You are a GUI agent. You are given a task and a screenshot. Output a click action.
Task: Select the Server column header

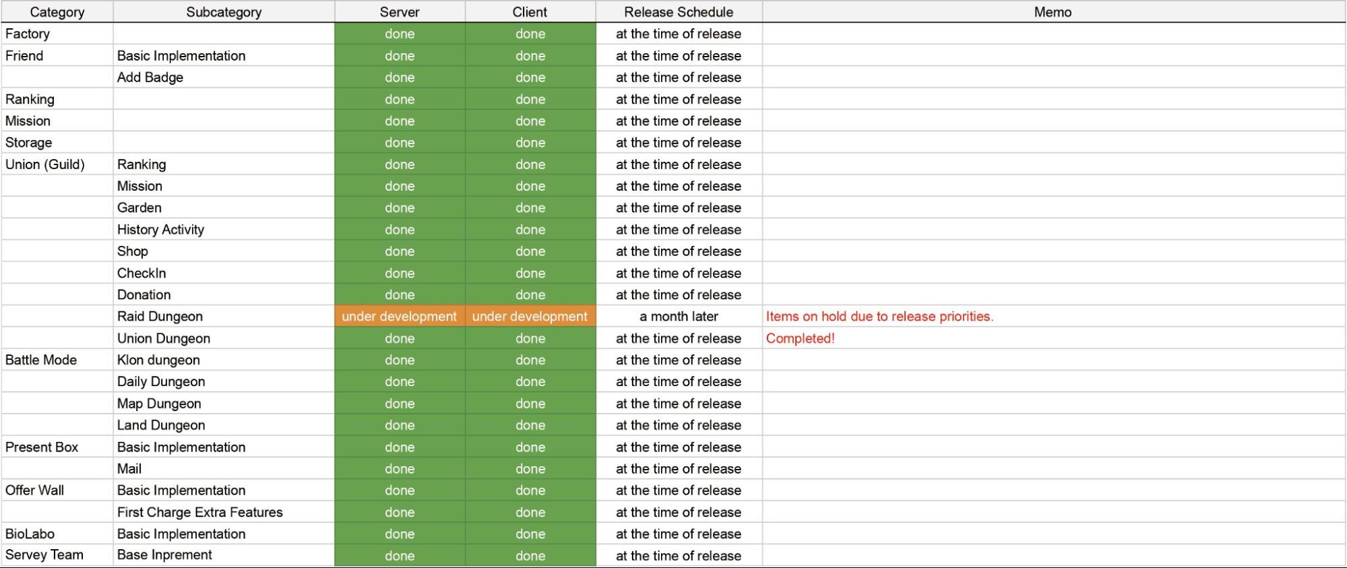click(400, 12)
